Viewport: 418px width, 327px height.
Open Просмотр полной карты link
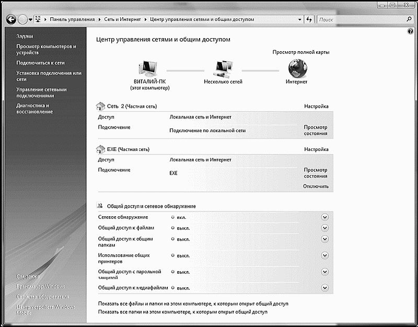coord(301,52)
